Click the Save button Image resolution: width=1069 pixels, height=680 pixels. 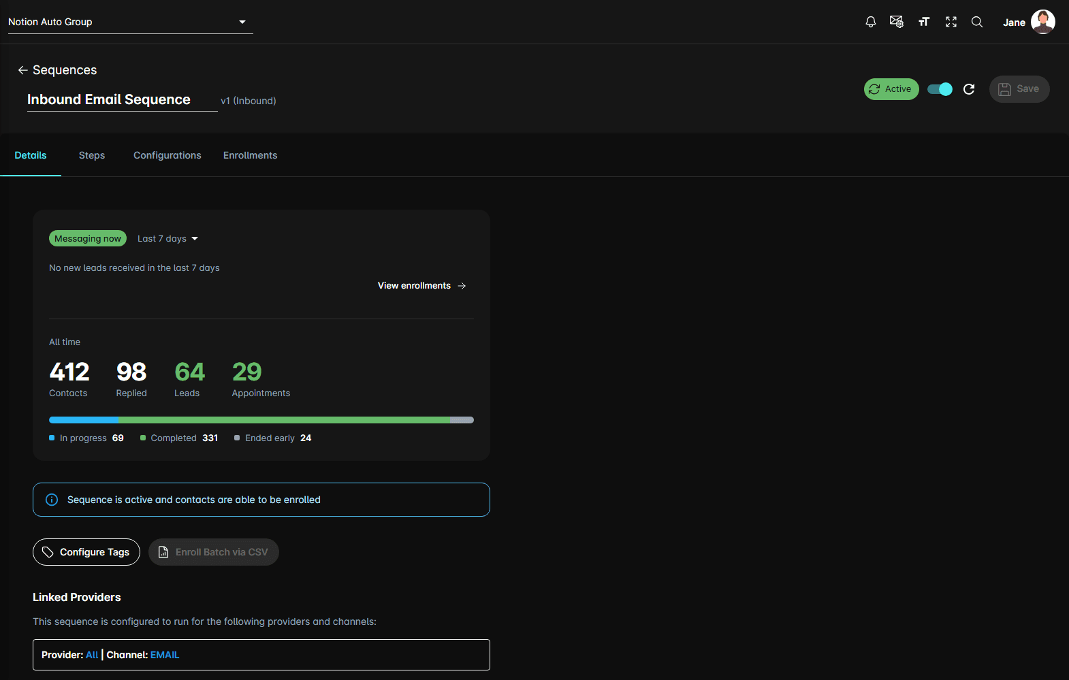(x=1019, y=89)
